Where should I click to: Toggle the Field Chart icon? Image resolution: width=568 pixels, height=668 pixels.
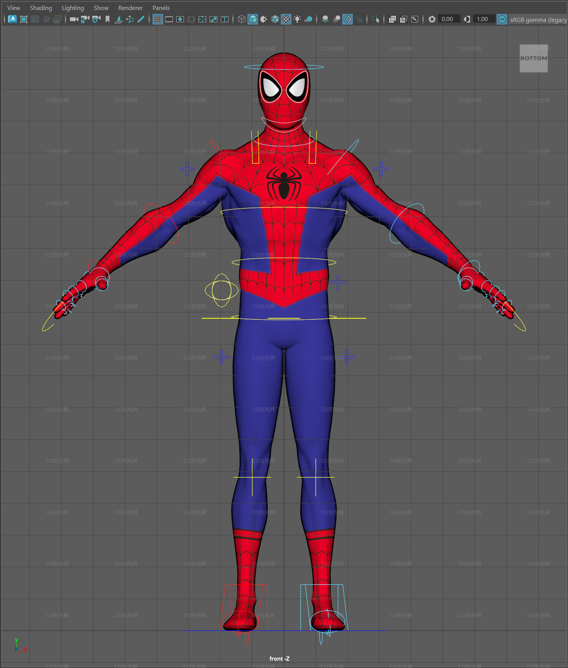pos(202,19)
